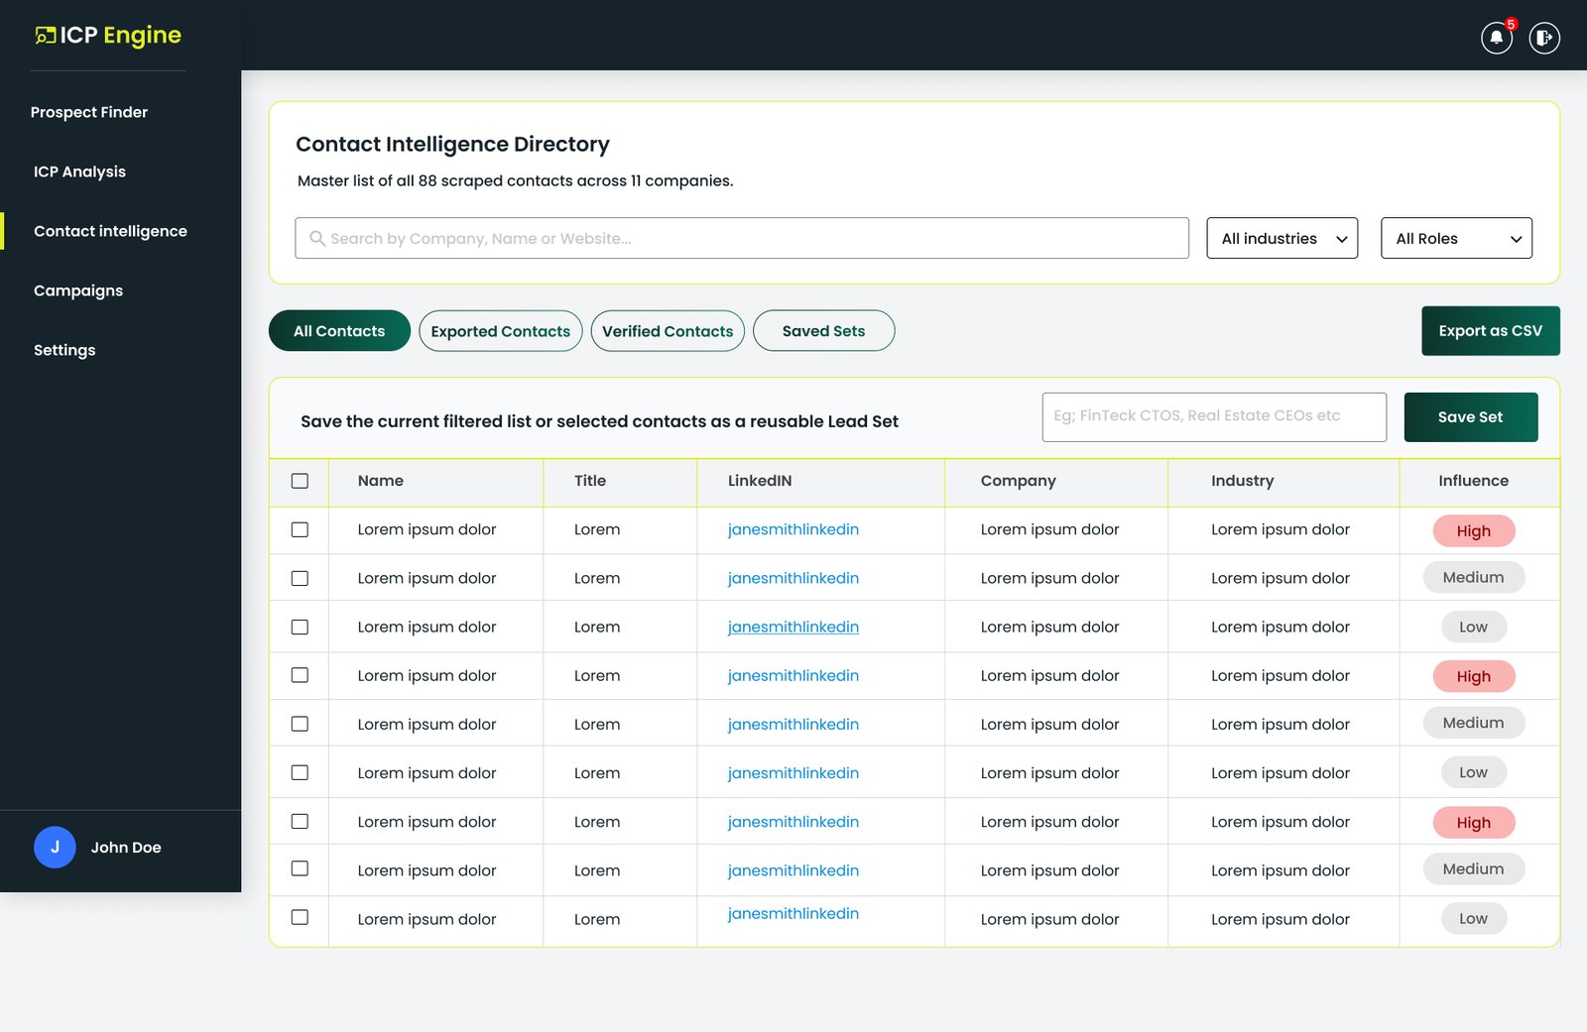This screenshot has height=1032, width=1587.
Task: Go to Prospect Finder
Action: click(89, 112)
